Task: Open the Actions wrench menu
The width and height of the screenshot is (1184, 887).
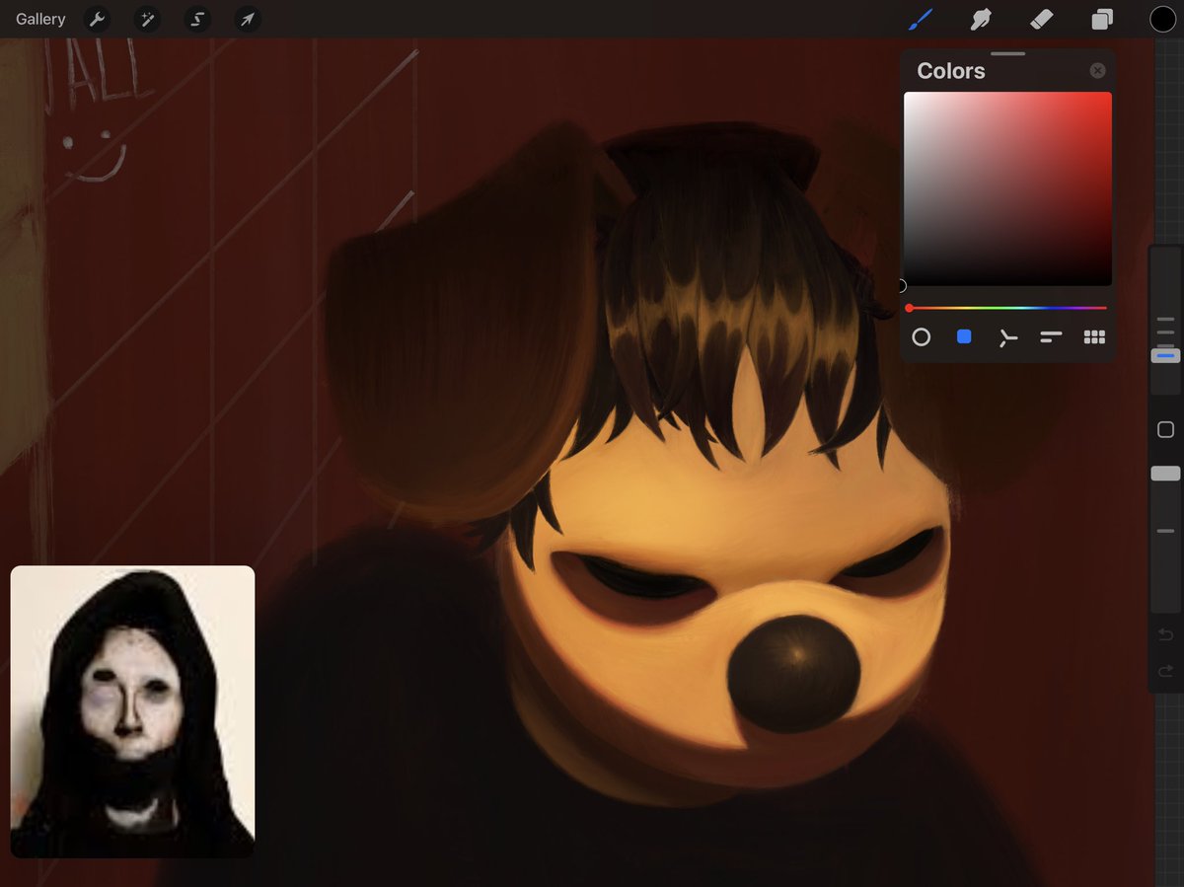Action: pos(97,19)
